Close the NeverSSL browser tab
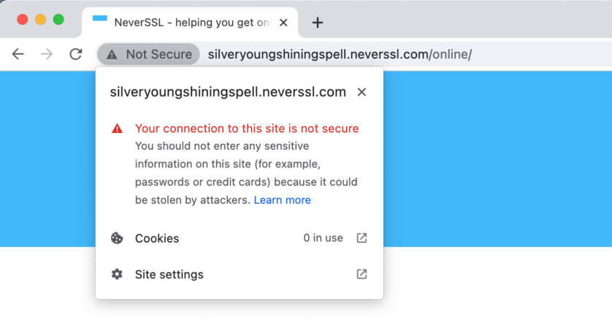This screenshot has width=612, height=329. 283,23
